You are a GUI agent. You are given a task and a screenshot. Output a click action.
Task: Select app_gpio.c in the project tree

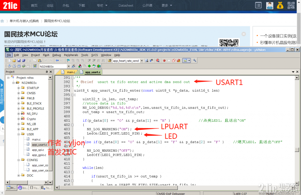coord(39,155)
